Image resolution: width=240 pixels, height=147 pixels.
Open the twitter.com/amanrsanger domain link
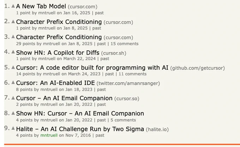point(128,84)
